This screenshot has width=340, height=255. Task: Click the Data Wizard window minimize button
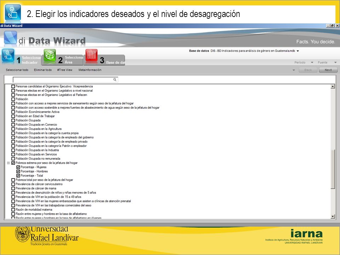pos(328,25)
